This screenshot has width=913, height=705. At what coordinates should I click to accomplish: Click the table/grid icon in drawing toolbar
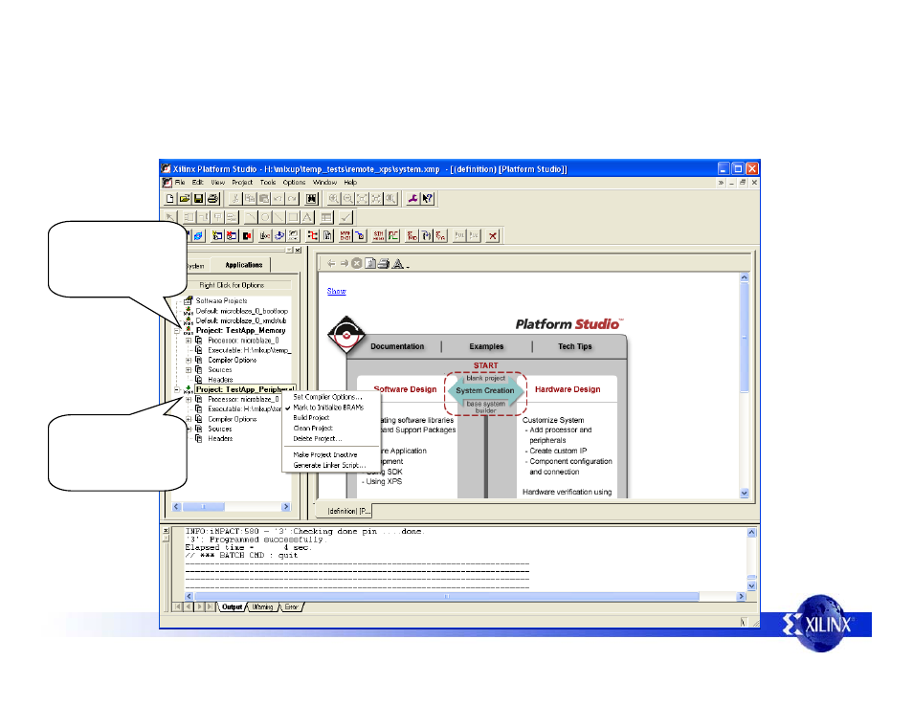[x=326, y=217]
